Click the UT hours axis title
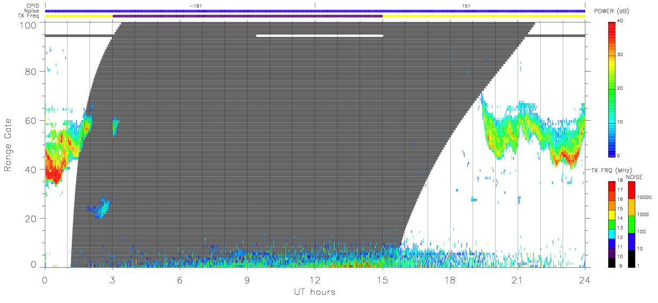The width and height of the screenshot is (658, 303). [x=315, y=292]
